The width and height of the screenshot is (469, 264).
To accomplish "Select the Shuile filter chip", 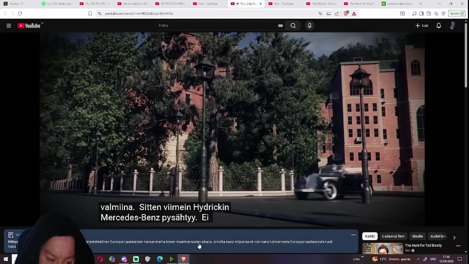I will click(417, 236).
